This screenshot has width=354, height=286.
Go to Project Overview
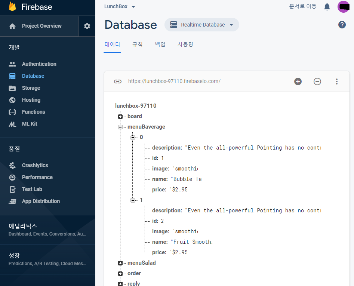pos(41,26)
